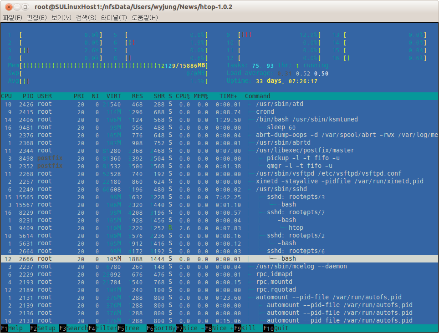
Task: Open the 도움말(H) menu
Action: tap(145, 18)
